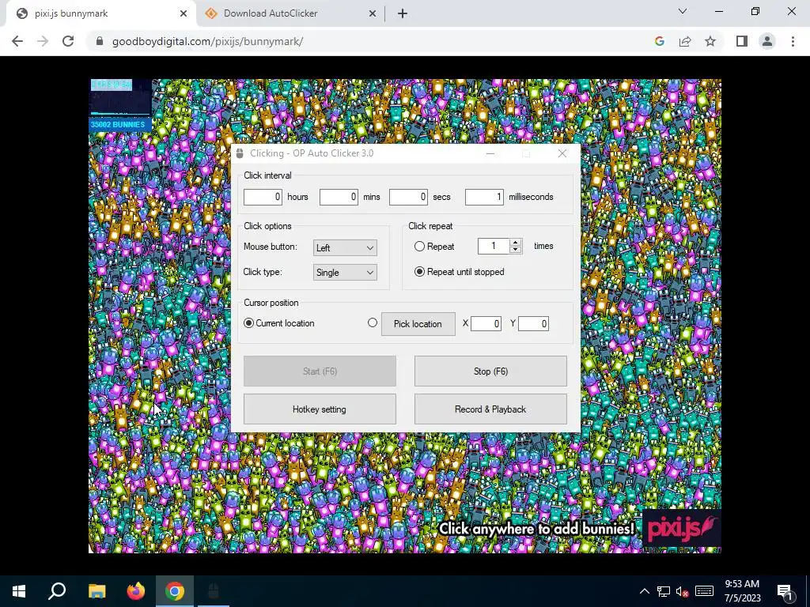Viewport: 810px width, 607px height.
Task: Bookmark this page with the star icon
Action: coord(710,41)
